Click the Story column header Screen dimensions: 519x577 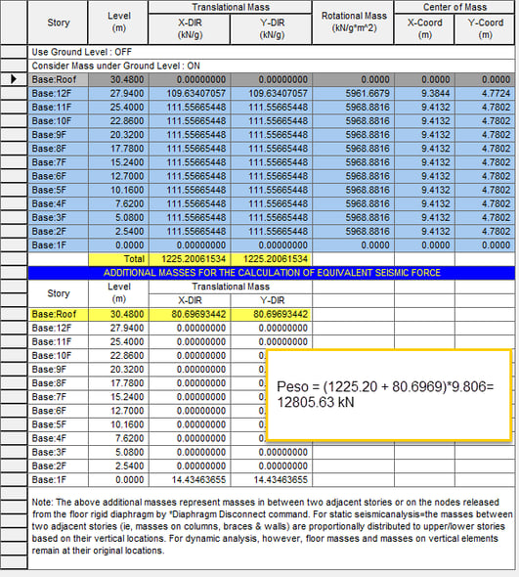(58, 22)
